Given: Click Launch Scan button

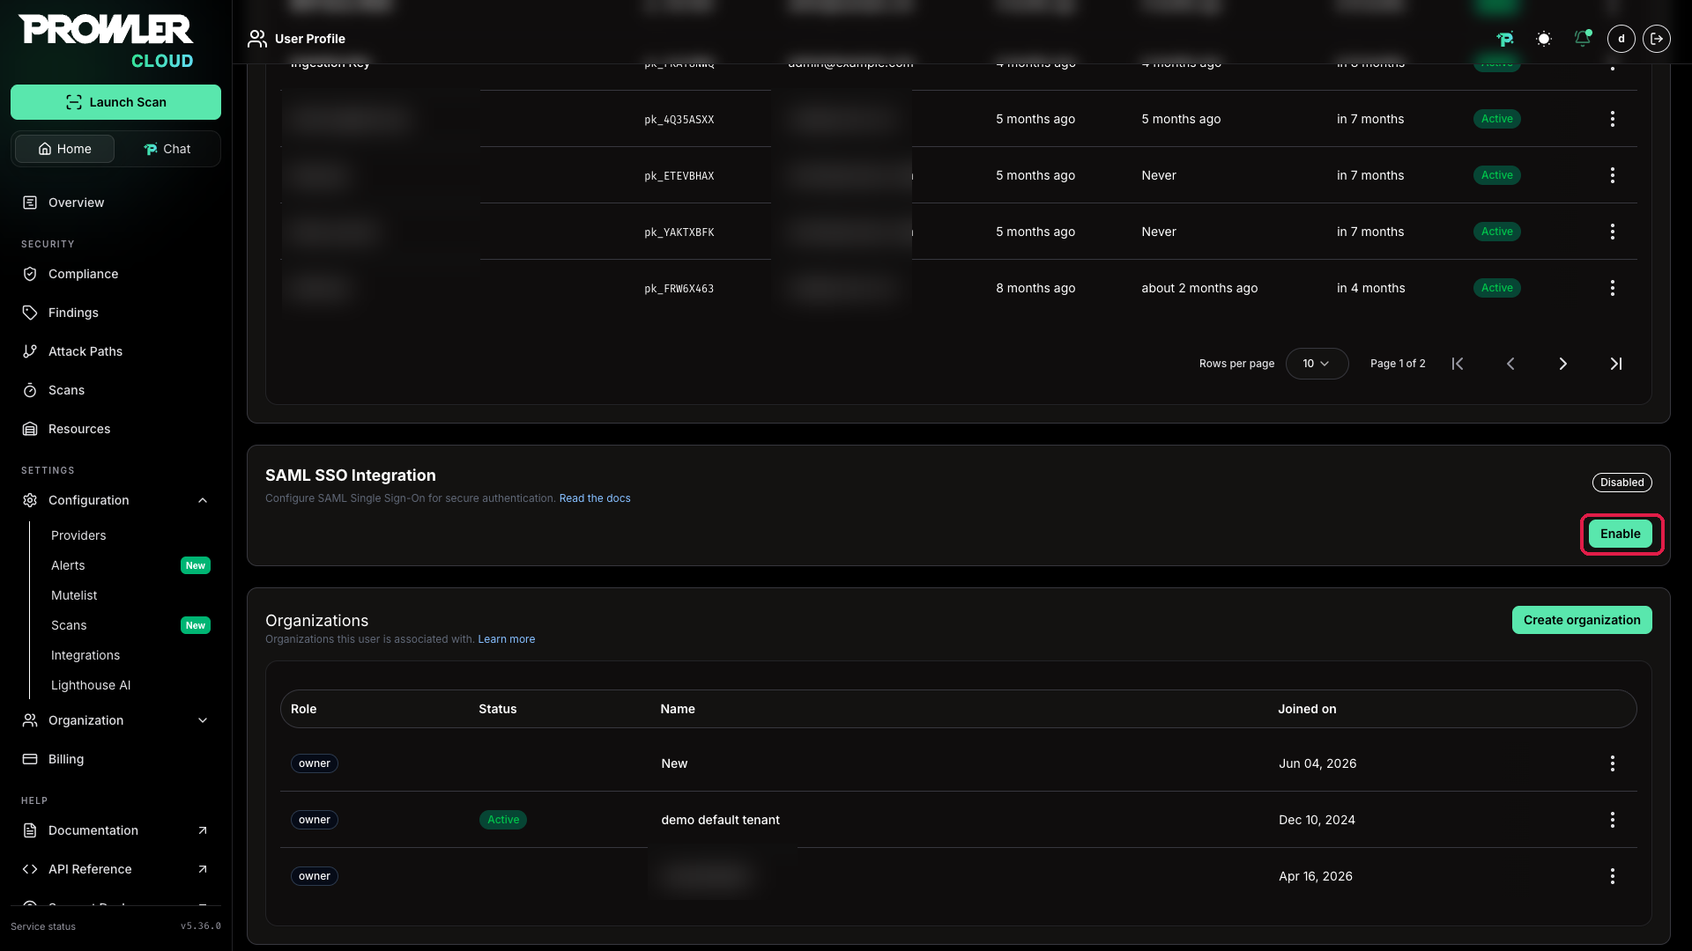Looking at the screenshot, I should tap(115, 102).
